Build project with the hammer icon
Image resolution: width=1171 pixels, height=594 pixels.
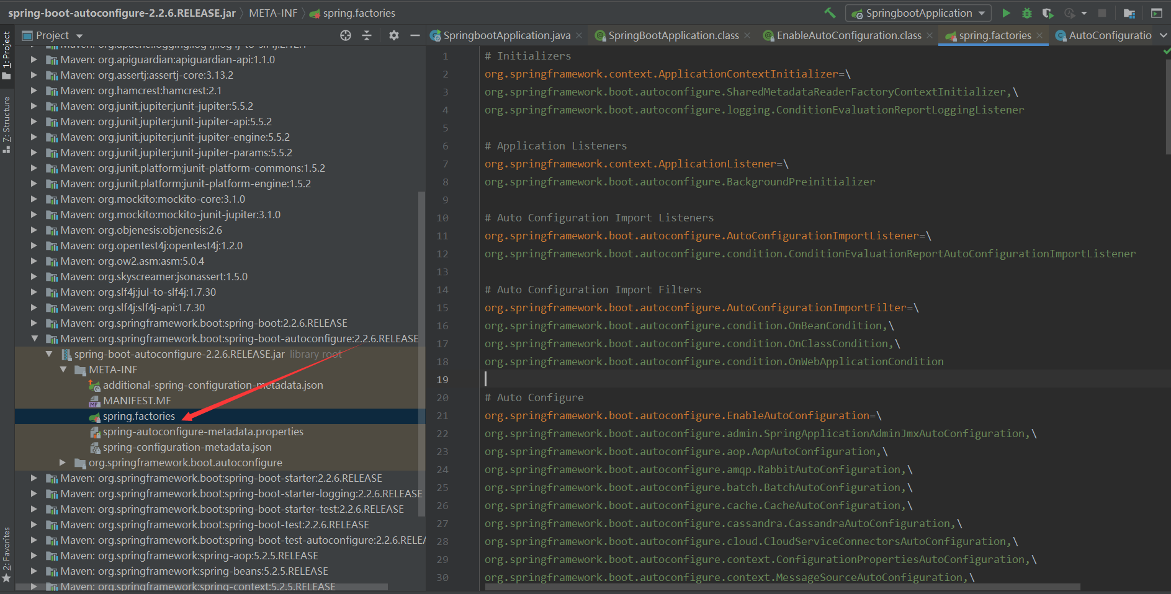[x=830, y=13]
